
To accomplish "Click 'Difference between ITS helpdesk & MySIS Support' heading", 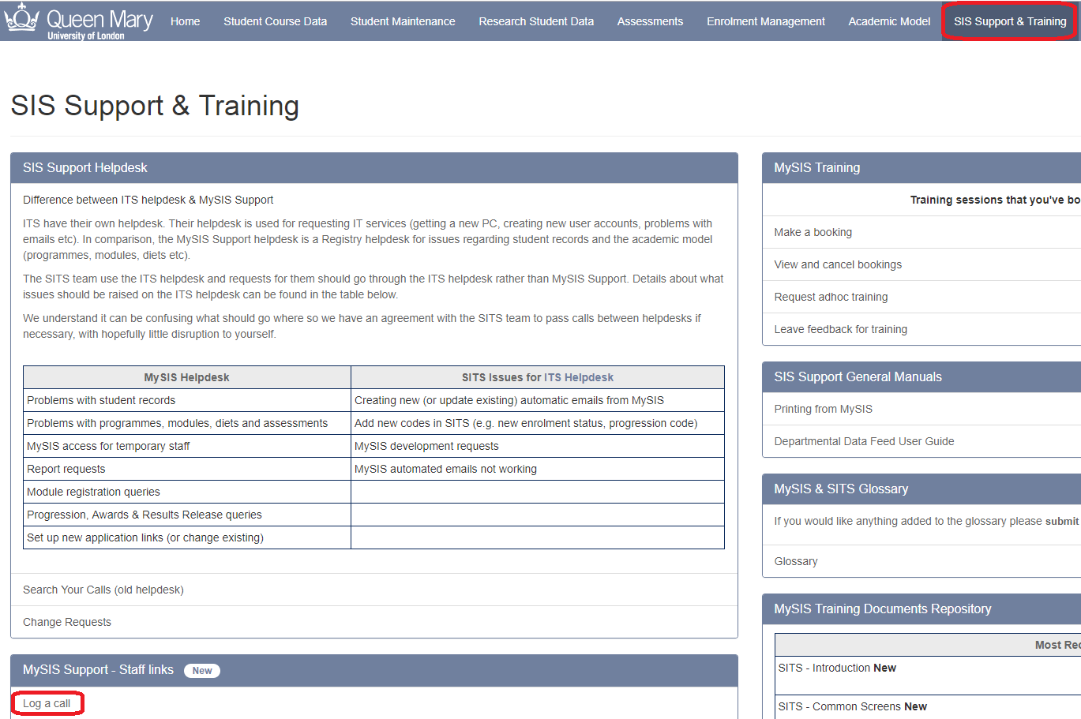I will tap(148, 200).
